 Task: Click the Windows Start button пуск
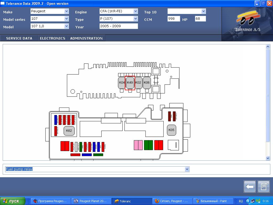[x=13, y=201]
